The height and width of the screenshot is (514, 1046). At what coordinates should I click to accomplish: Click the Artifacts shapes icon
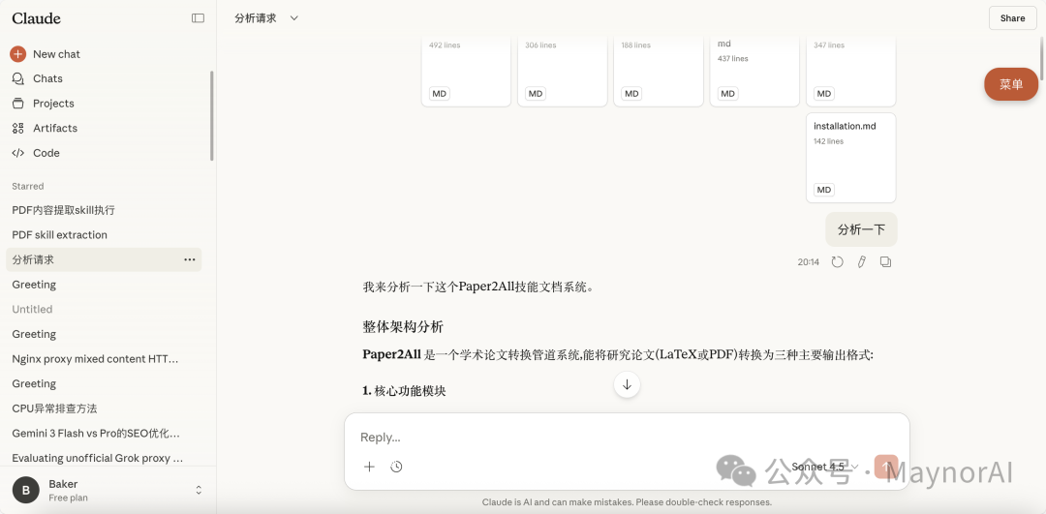coord(18,128)
